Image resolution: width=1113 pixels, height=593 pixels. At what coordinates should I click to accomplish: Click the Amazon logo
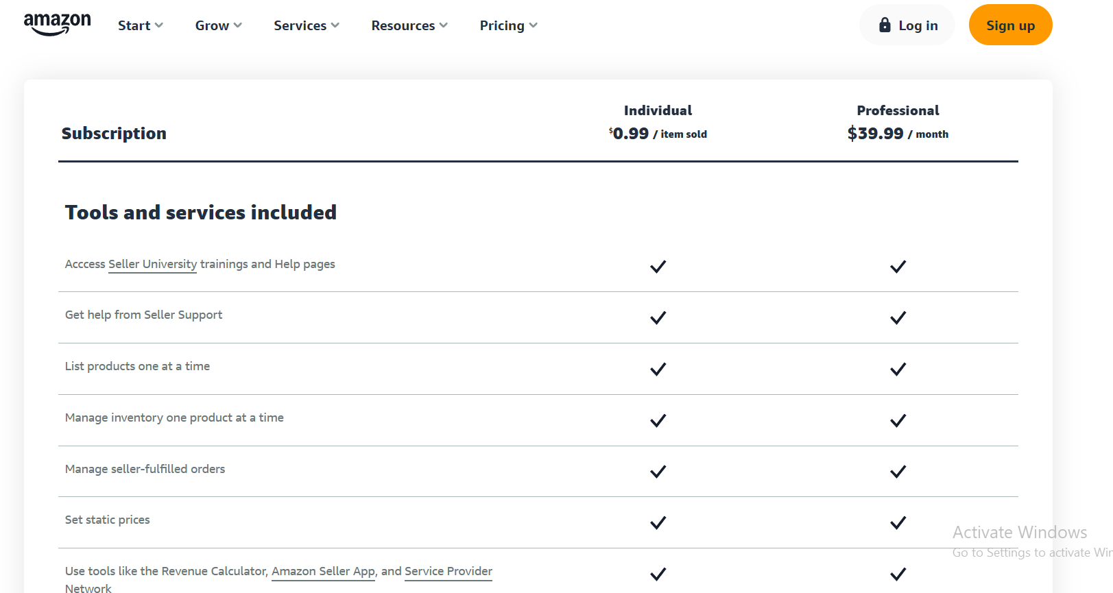[x=57, y=24]
